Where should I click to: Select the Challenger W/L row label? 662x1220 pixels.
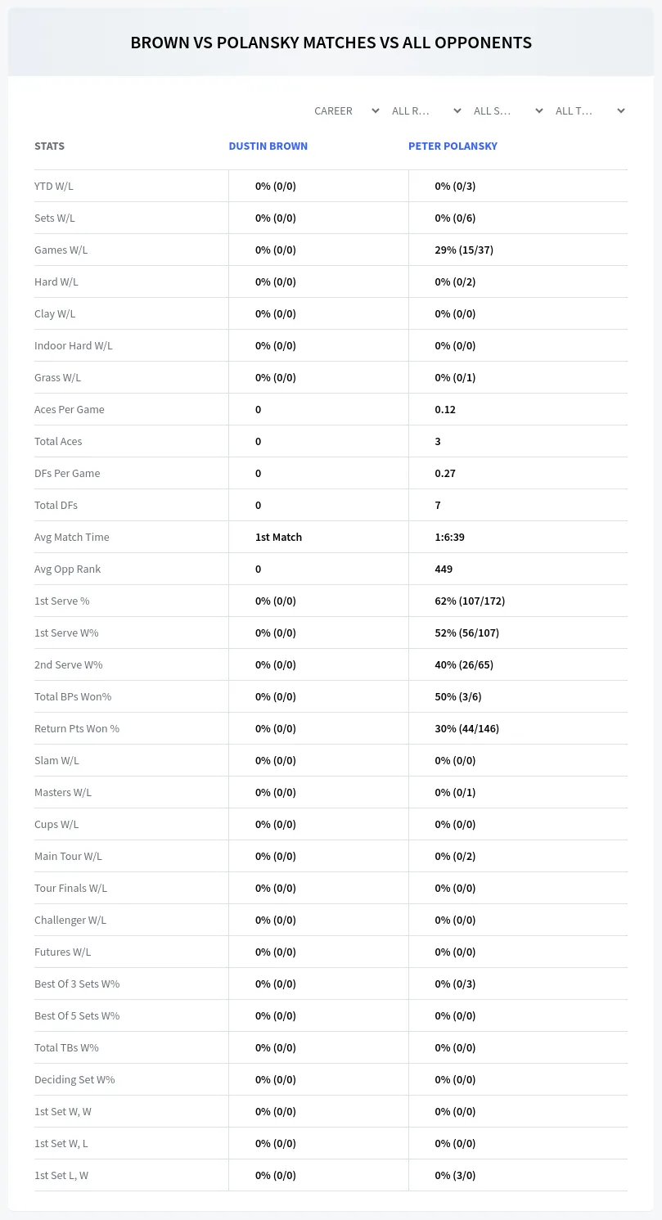click(x=70, y=920)
